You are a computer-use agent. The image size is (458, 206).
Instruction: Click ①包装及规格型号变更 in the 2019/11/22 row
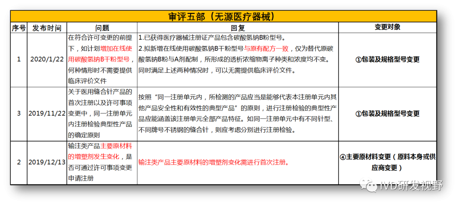coord(387,114)
